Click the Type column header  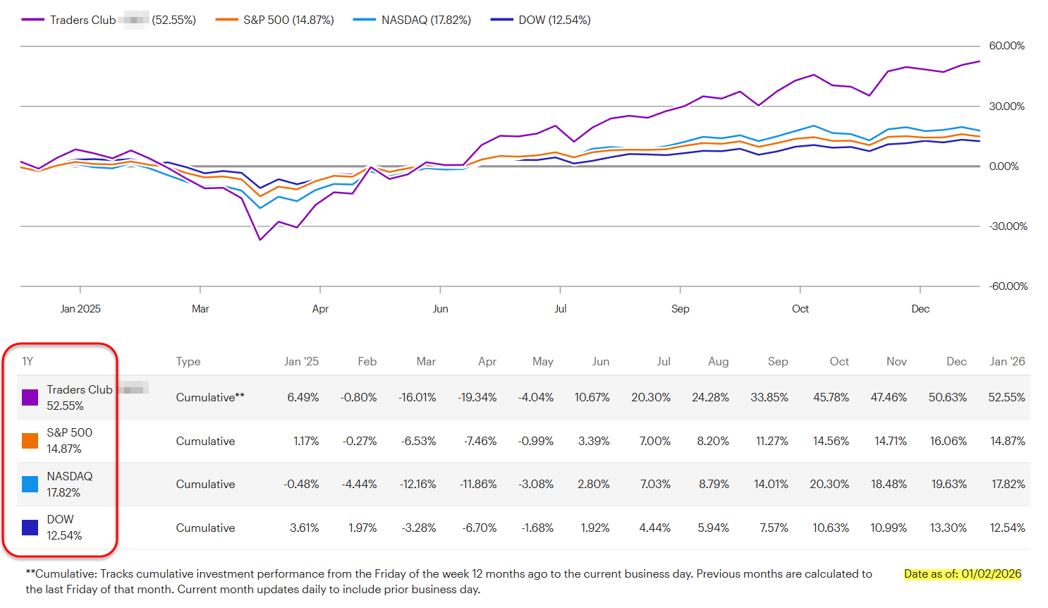188,361
